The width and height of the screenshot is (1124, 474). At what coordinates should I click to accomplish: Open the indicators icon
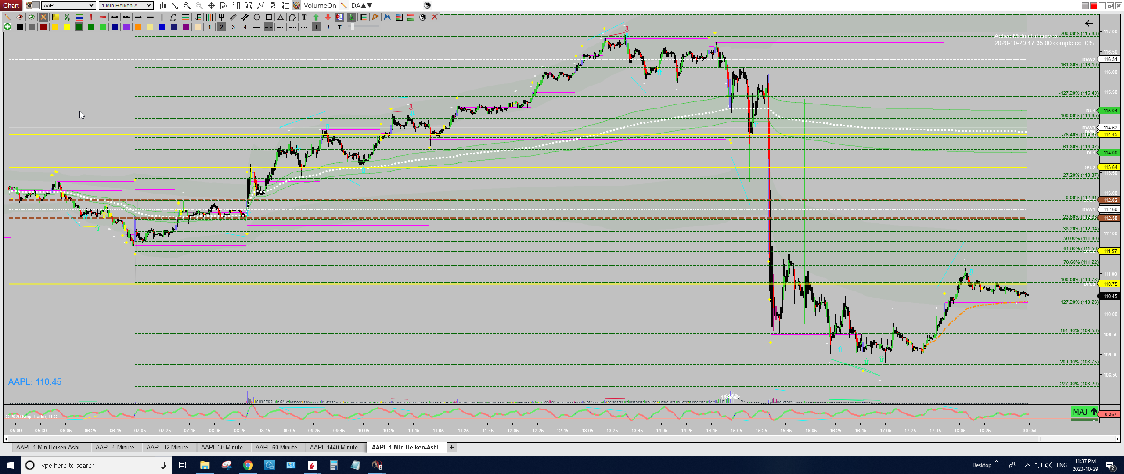pos(261,5)
